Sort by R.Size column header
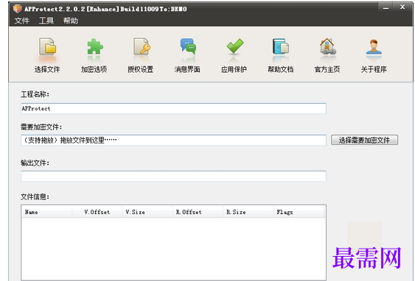Screen dimensions: 415x281 pyautogui.click(x=248, y=212)
